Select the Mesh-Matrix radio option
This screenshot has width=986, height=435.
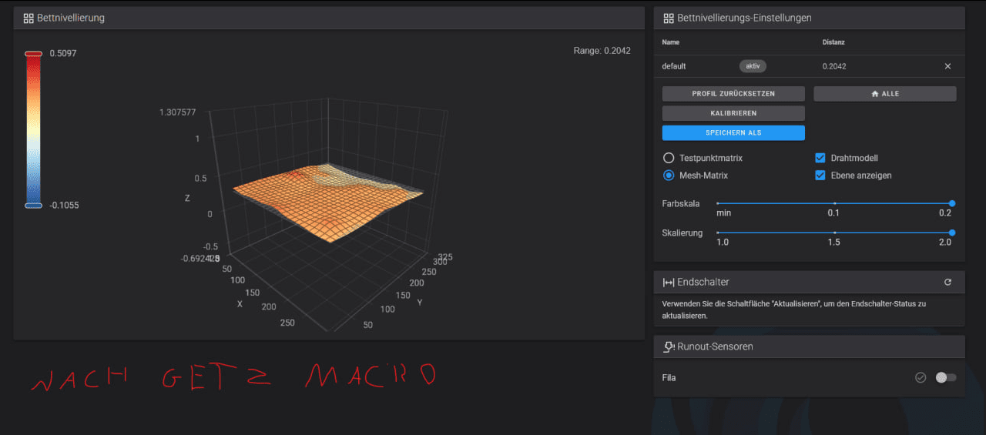[669, 176]
